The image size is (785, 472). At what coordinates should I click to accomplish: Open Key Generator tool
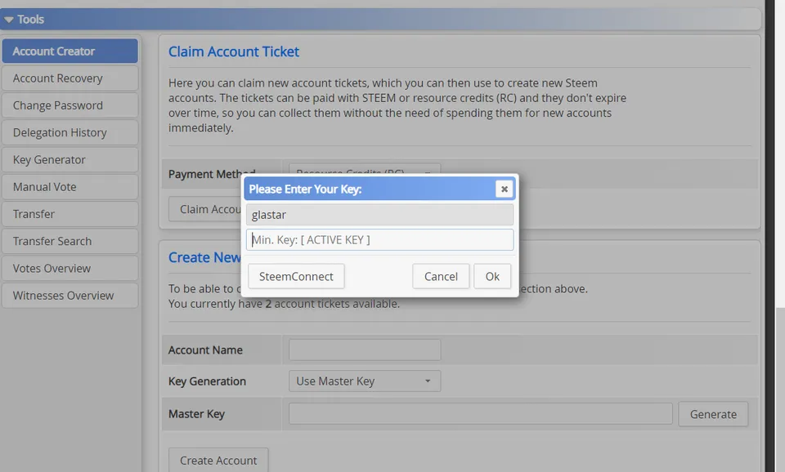point(70,159)
